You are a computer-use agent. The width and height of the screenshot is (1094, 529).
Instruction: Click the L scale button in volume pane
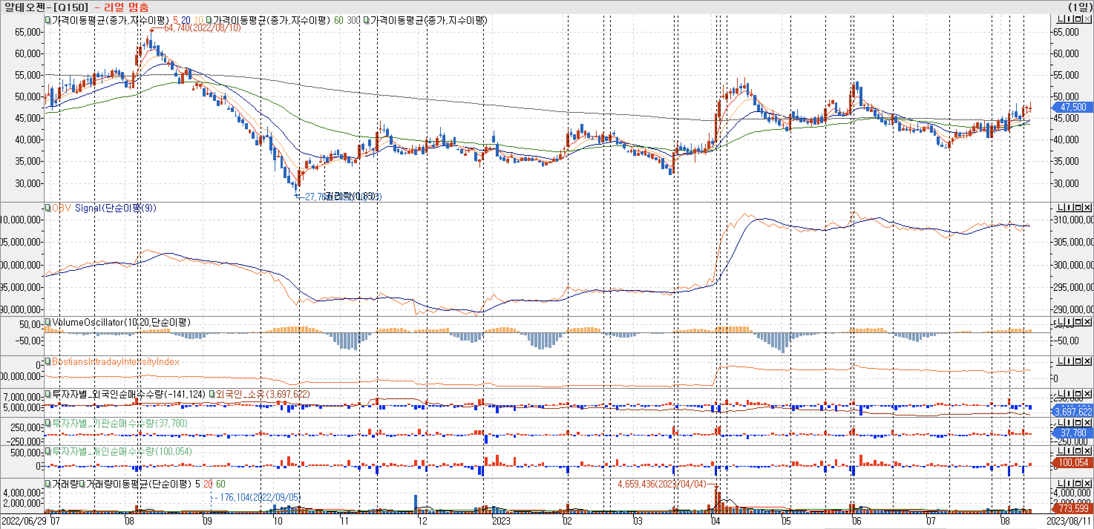tap(1061, 484)
